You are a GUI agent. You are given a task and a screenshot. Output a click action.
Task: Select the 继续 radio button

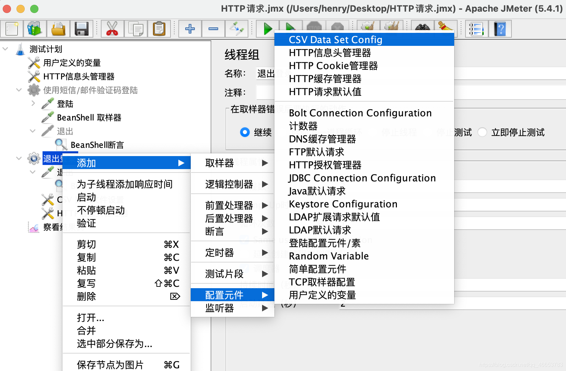[x=245, y=132]
